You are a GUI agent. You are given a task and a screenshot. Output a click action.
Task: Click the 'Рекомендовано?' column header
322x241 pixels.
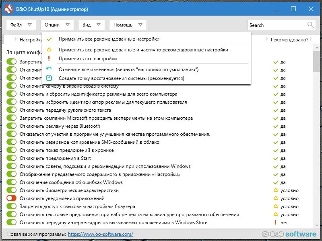(x=291, y=39)
